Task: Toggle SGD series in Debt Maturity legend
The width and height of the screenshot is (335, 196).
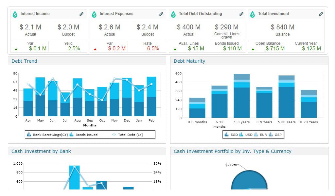Action: coord(231,135)
